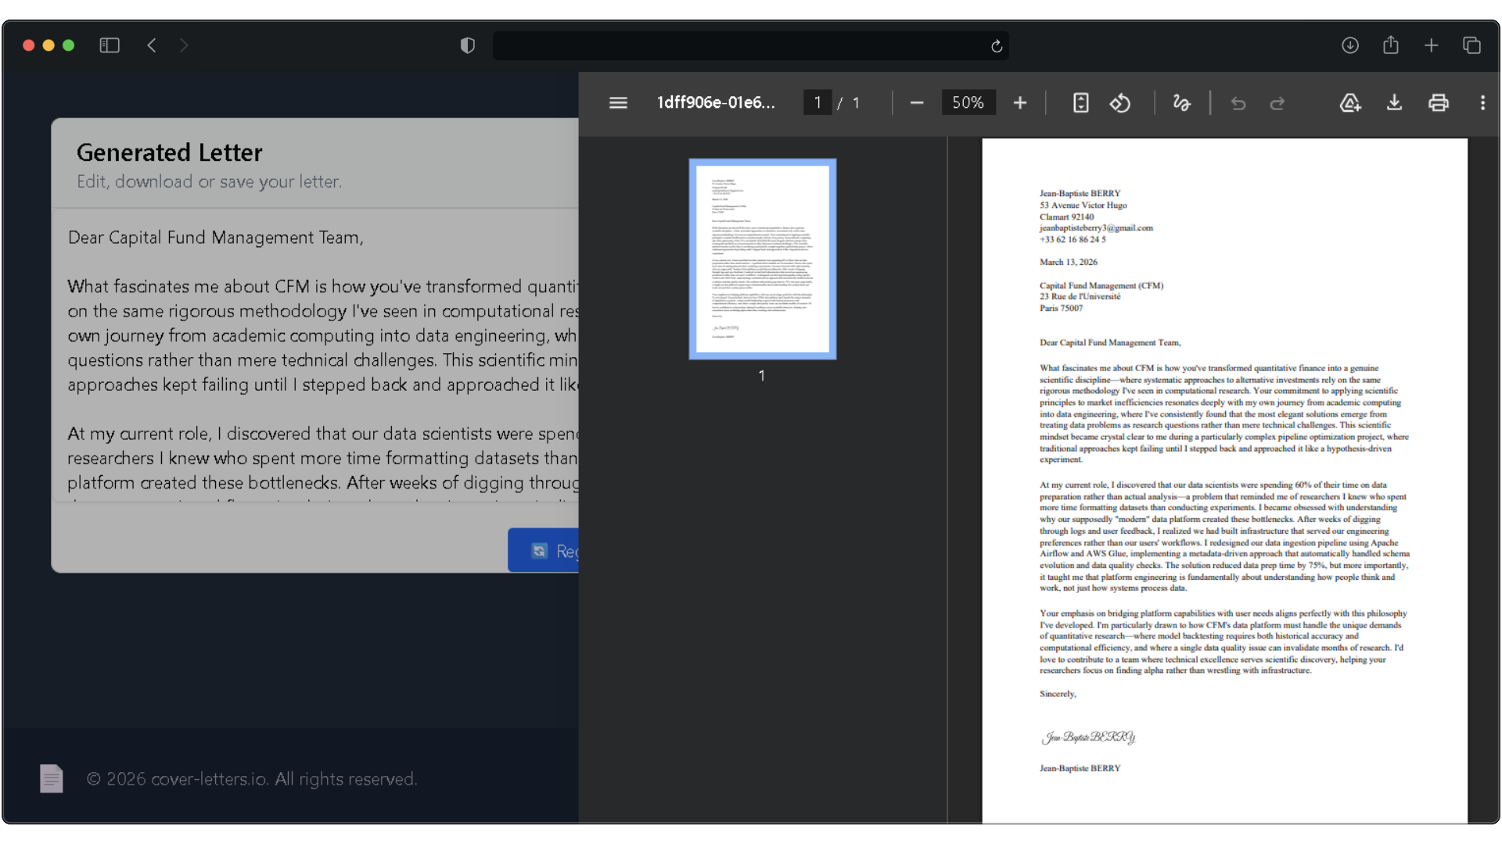1502x844 pixels.
Task: Select the page 1 thumbnail
Action: [761, 258]
